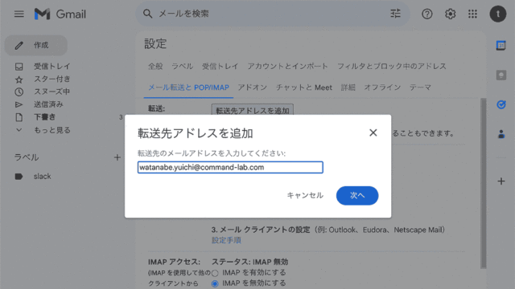Open Google Calendar side panel icon

coord(501,45)
